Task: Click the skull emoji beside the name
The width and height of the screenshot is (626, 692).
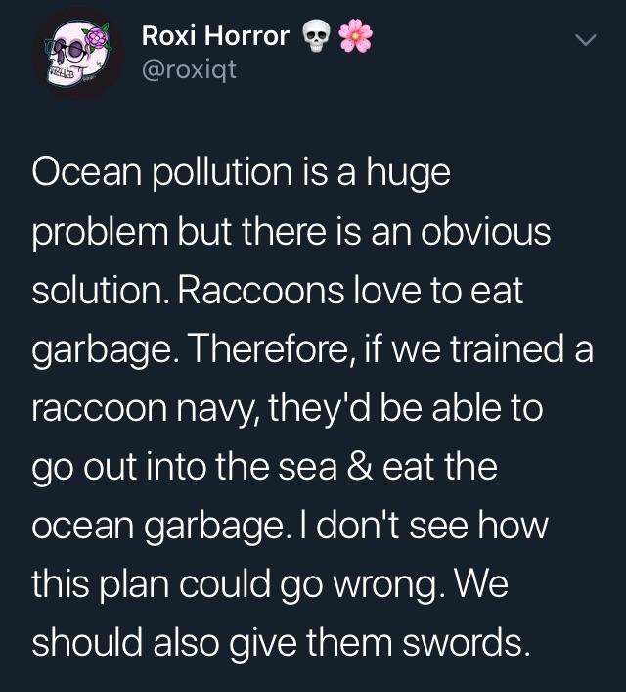Action: (x=313, y=37)
